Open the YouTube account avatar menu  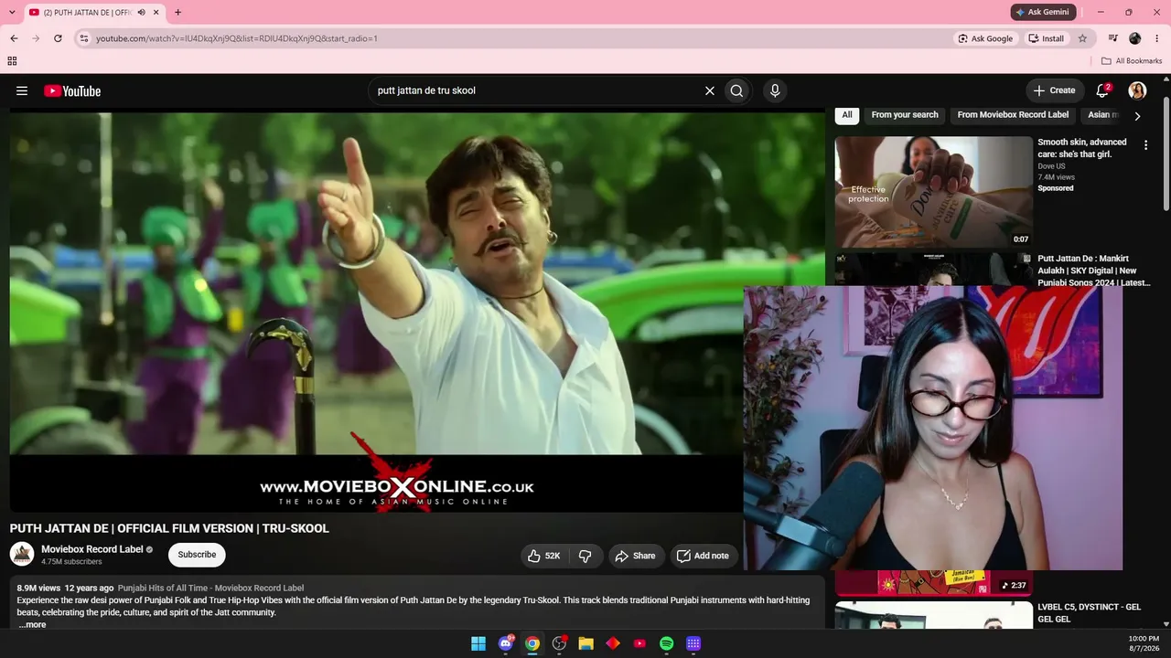click(x=1137, y=90)
